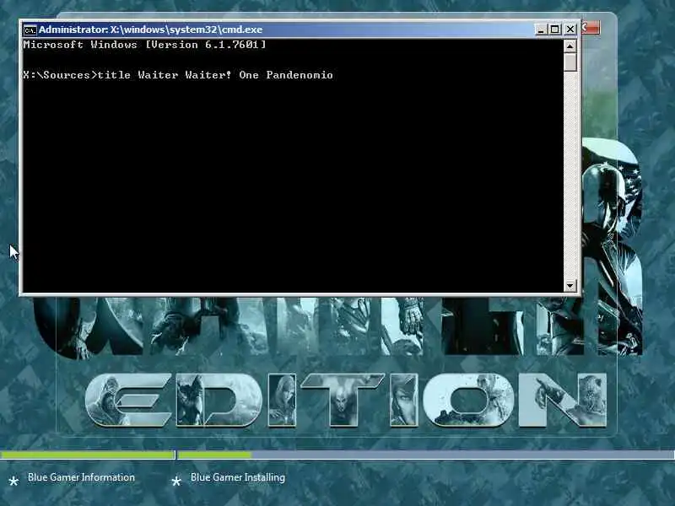Click the 'title Waiter Waiter! One' command line
This screenshot has height=506, width=675.
point(178,75)
